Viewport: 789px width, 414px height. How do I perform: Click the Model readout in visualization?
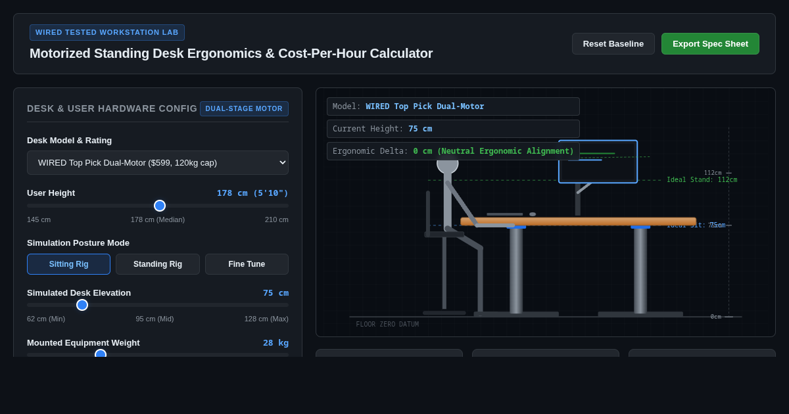[453, 106]
